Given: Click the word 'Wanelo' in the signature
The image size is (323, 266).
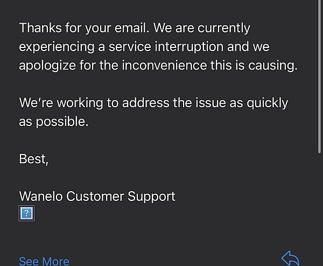Looking at the screenshot, I should coord(41,196).
